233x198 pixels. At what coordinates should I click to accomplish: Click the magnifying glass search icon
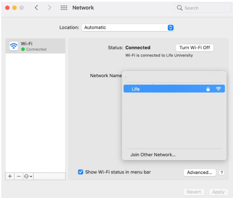pos(179,8)
